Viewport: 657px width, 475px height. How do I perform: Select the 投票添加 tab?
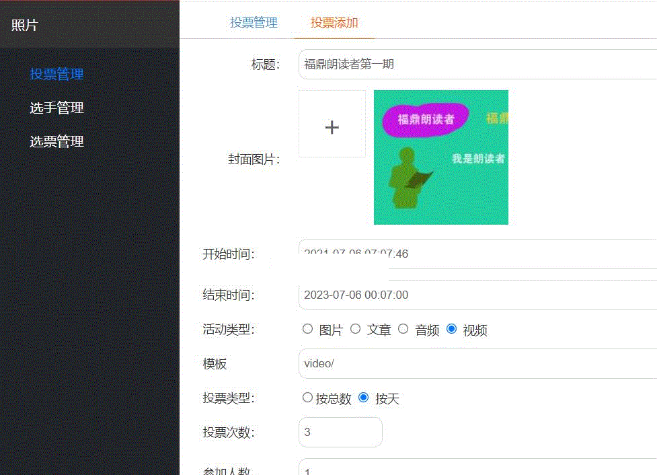[334, 22]
